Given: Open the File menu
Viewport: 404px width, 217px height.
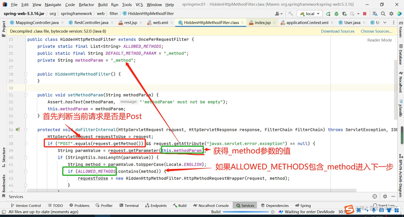Looking at the screenshot, I should click(x=14, y=5).
